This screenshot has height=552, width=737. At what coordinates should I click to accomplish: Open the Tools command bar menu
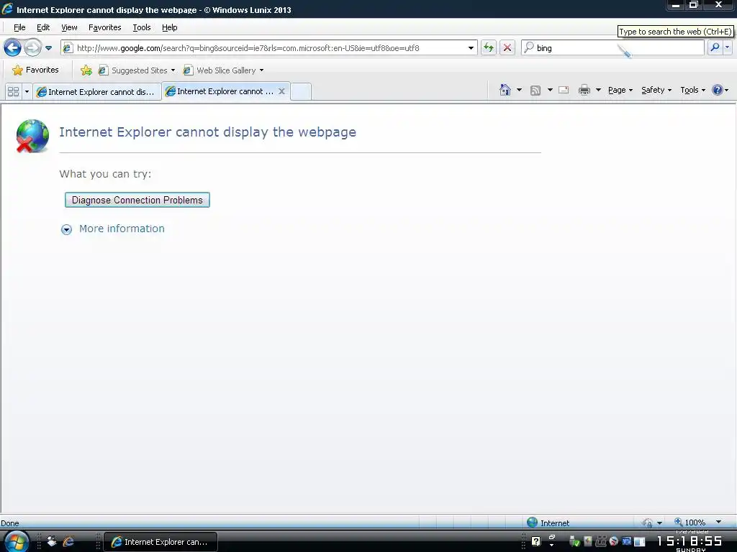pos(693,90)
